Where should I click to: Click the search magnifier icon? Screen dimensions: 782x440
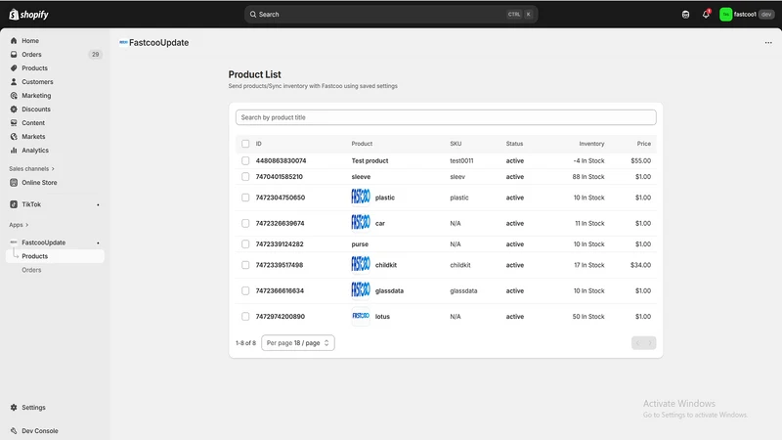[253, 15]
